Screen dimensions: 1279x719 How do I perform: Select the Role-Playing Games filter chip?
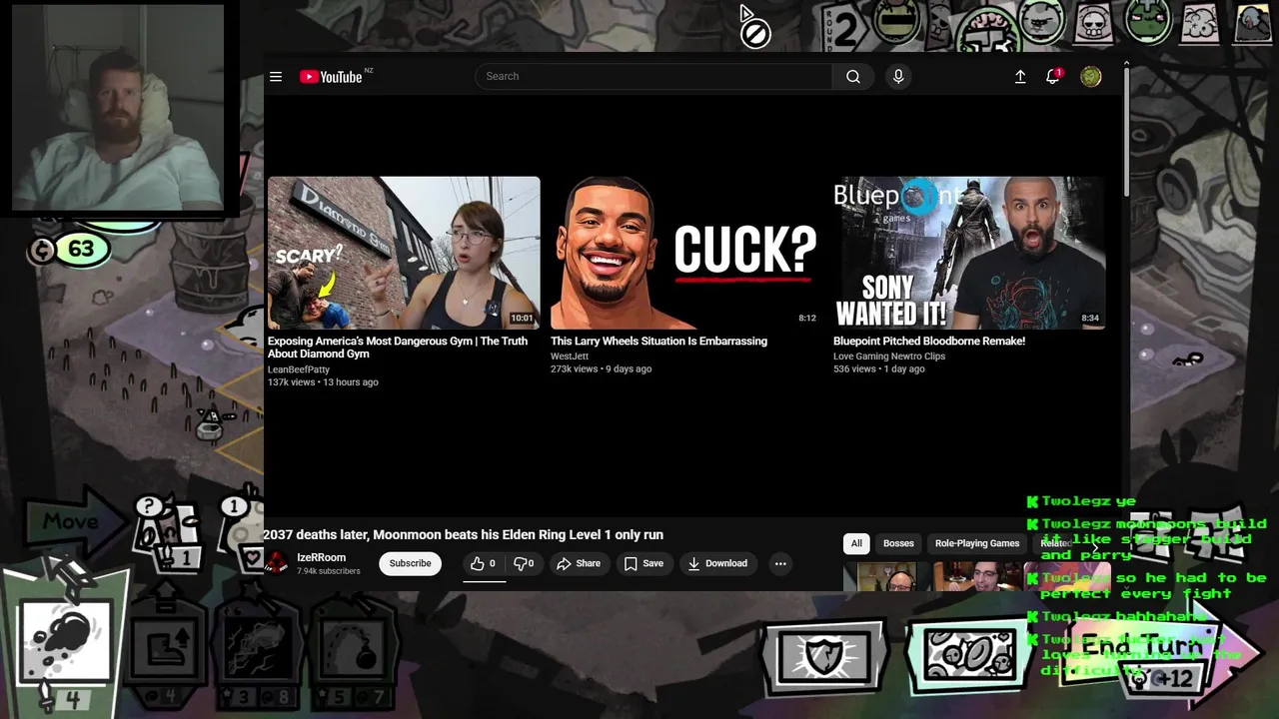pyautogui.click(x=977, y=544)
